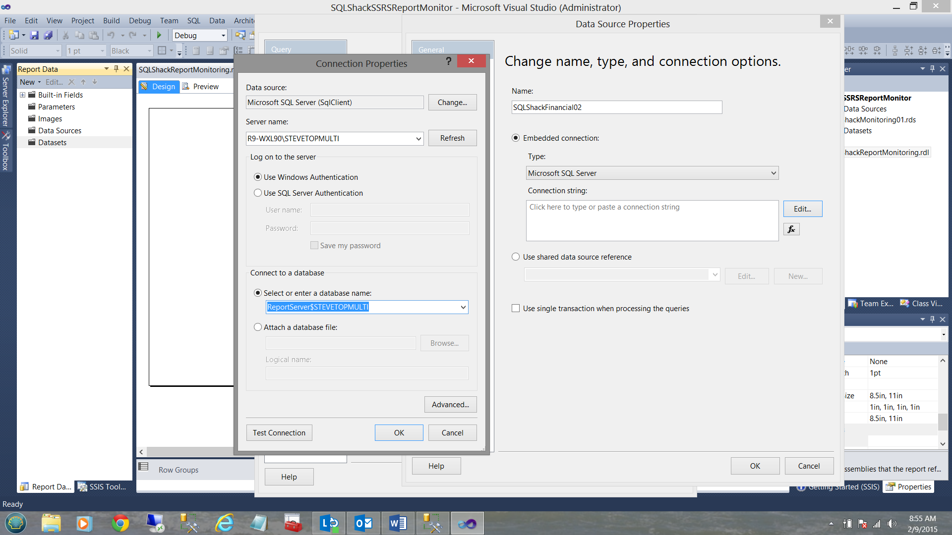The height and width of the screenshot is (535, 952).
Task: Open the expression fx button
Action: [791, 229]
